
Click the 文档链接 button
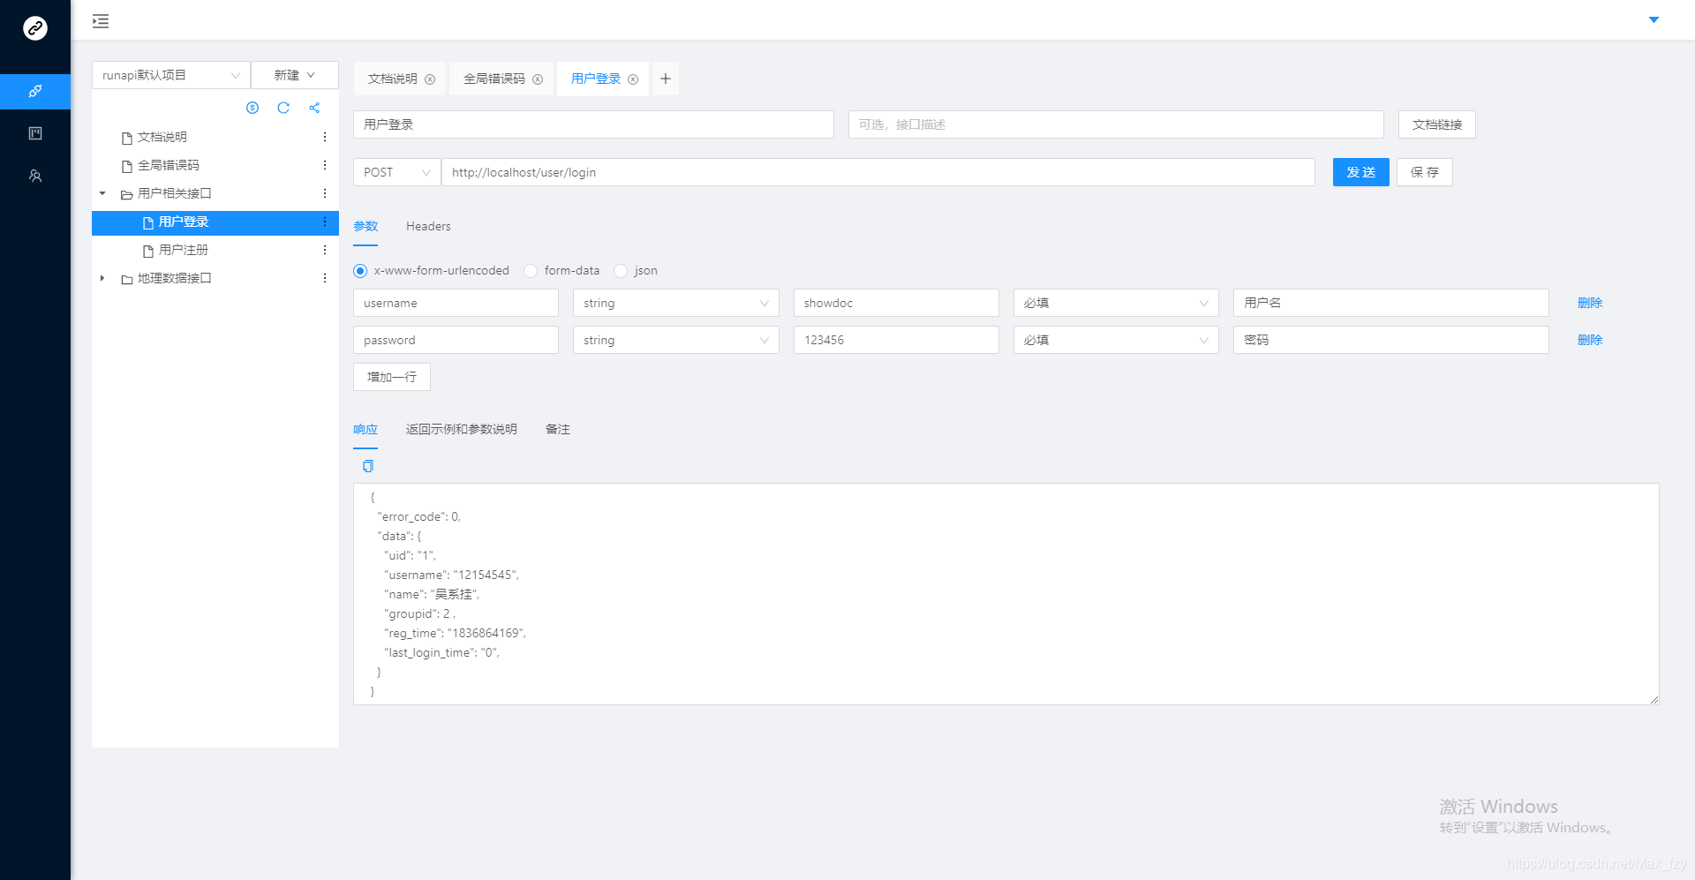(x=1436, y=124)
